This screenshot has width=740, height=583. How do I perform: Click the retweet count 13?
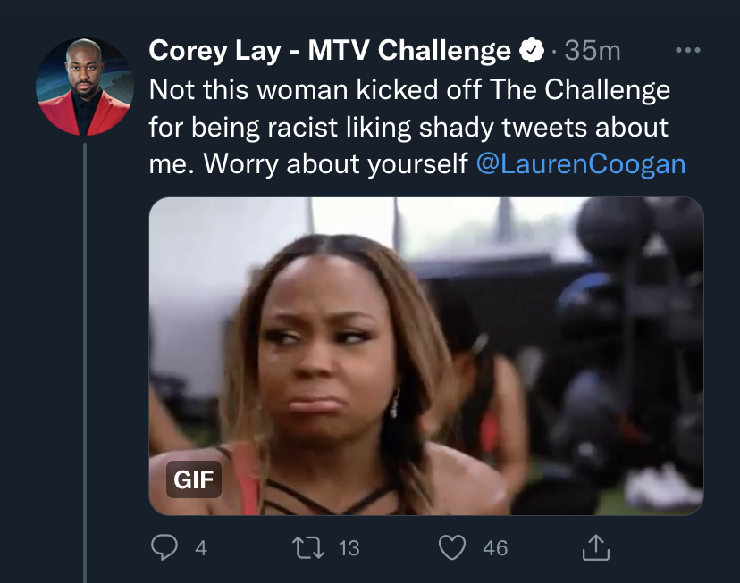[x=349, y=548]
